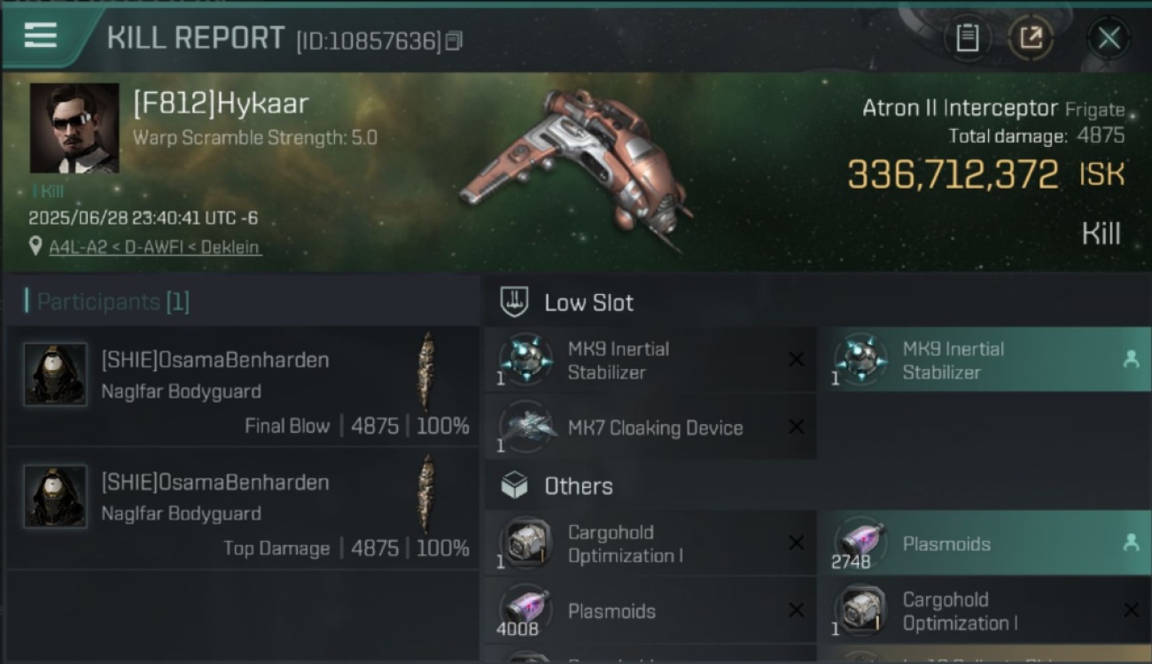Select the destroyed MK9 Inertial Stabilizer item
This screenshot has height=664, width=1152.
(x=650, y=360)
